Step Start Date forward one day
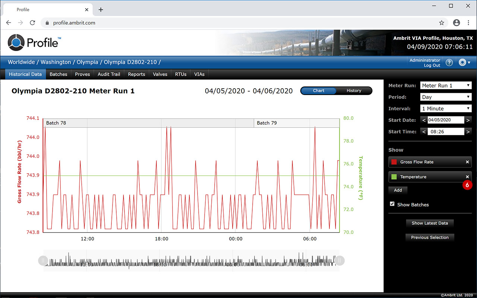 (x=468, y=120)
